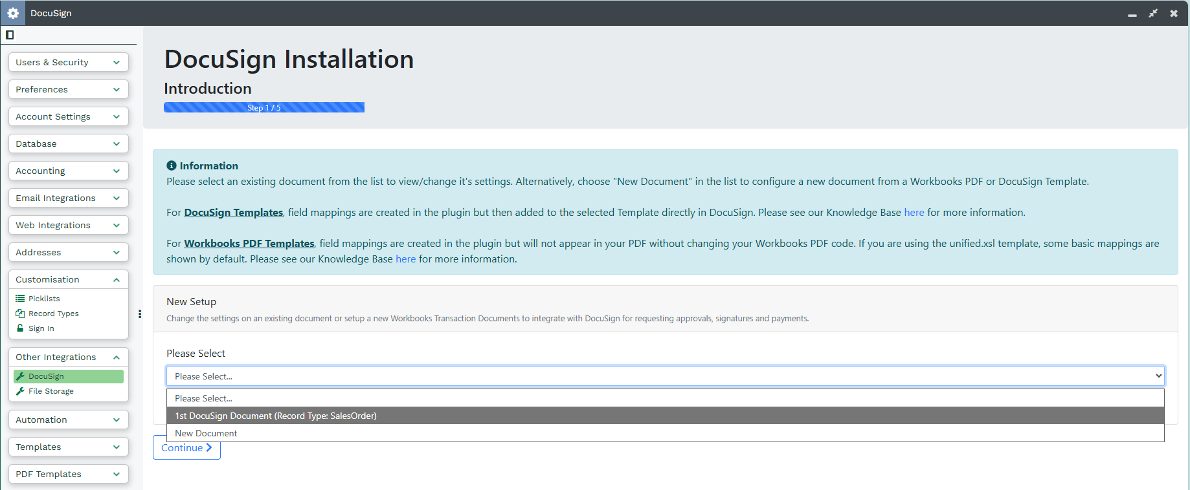
Task: Expand the Addresses section
Action: pos(69,252)
